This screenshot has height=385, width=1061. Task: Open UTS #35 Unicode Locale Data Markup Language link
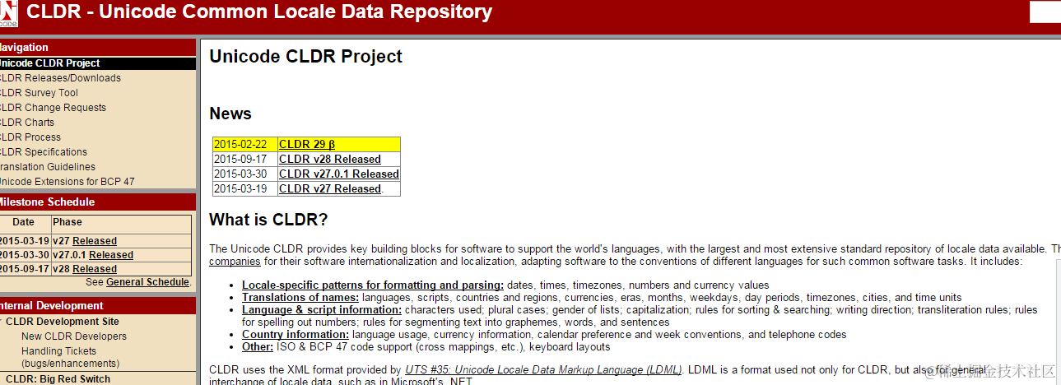coord(543,370)
